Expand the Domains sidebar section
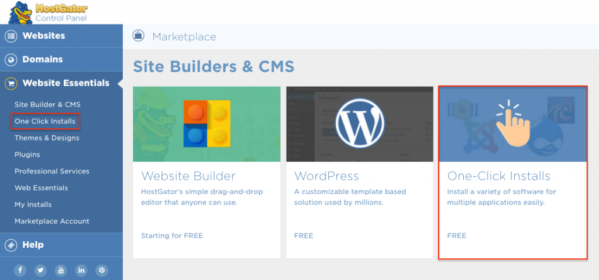 tap(42, 59)
